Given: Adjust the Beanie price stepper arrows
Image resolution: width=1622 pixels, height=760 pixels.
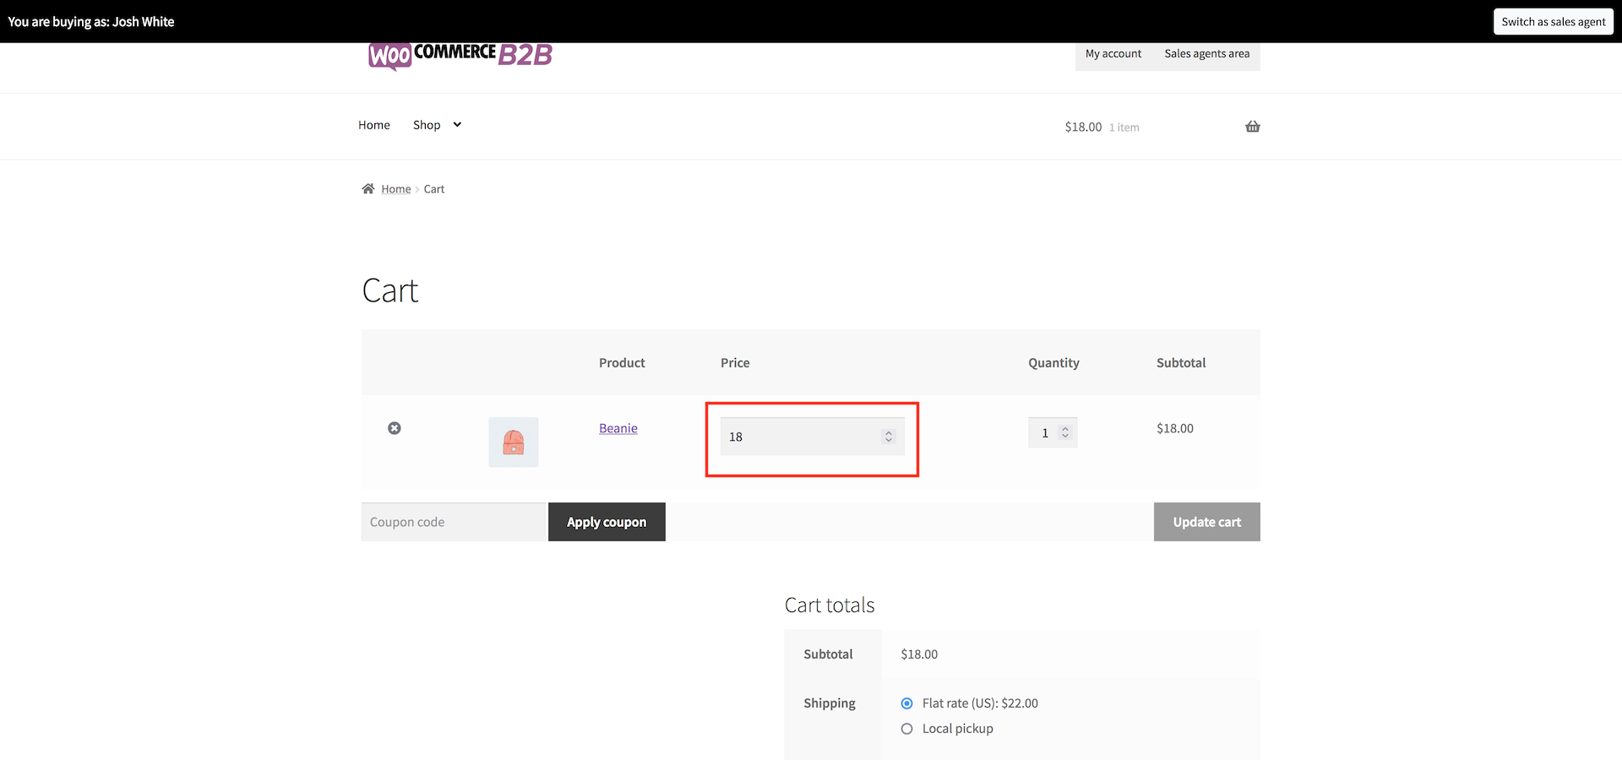Looking at the screenshot, I should pyautogui.click(x=889, y=437).
